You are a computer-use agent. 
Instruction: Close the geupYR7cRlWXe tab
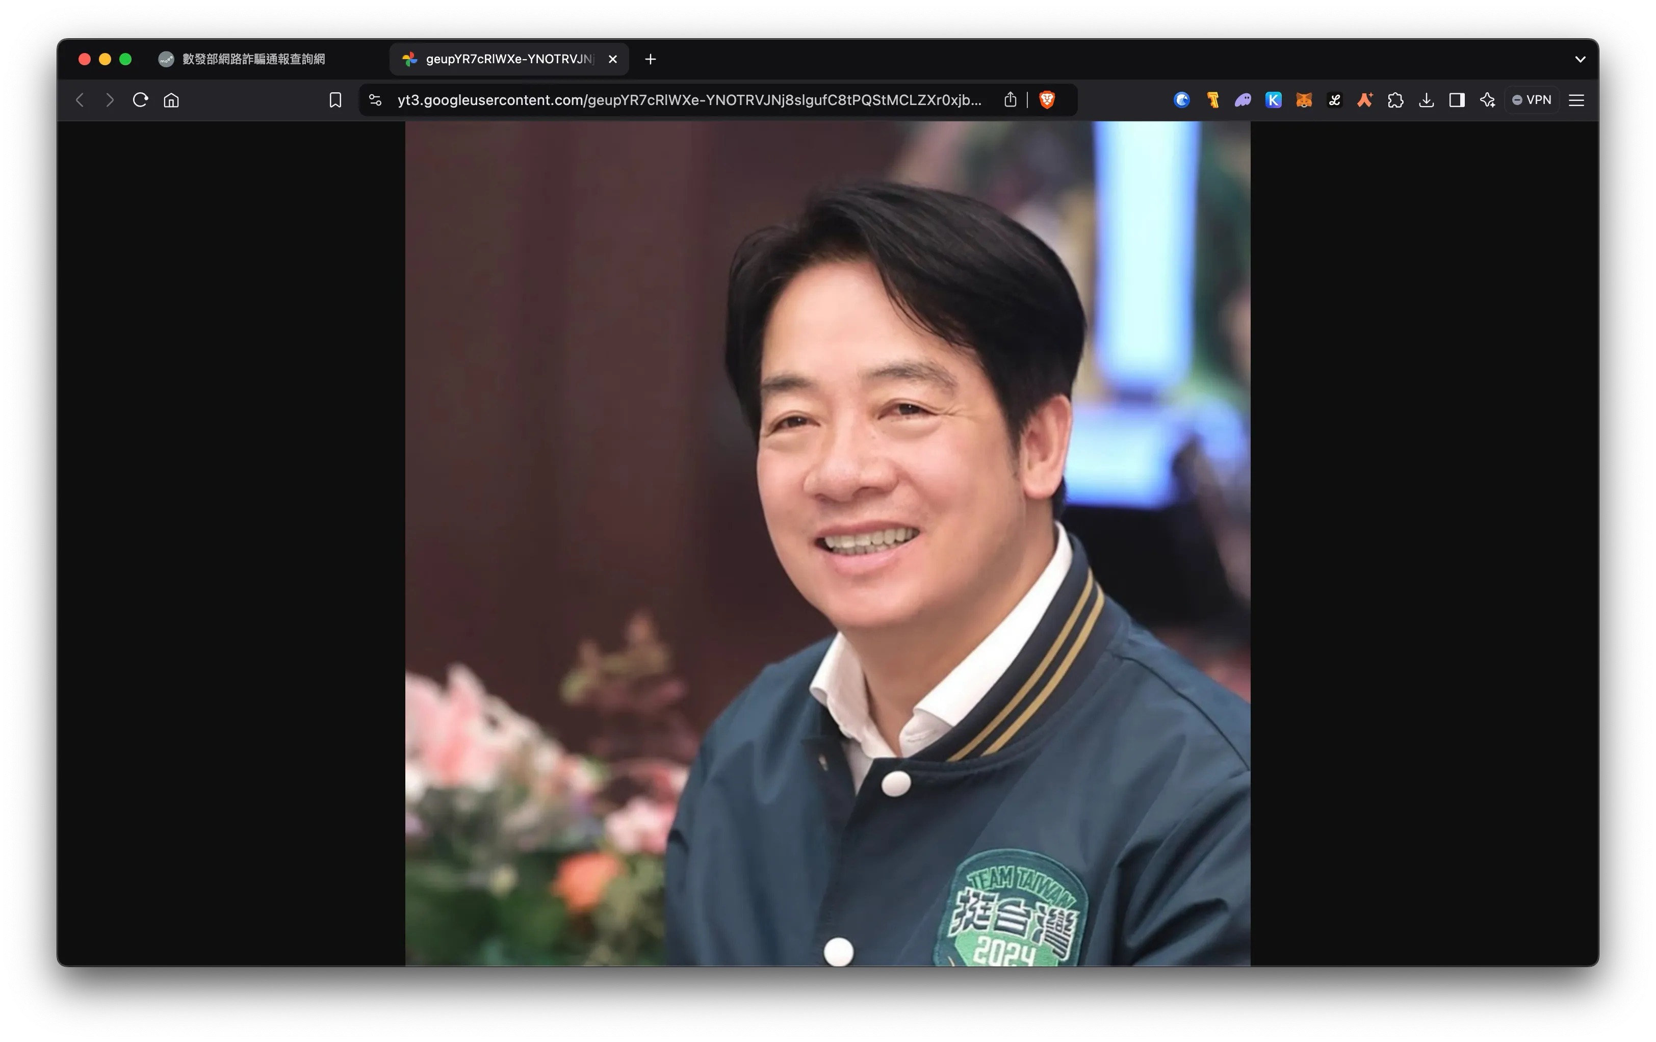[613, 59]
